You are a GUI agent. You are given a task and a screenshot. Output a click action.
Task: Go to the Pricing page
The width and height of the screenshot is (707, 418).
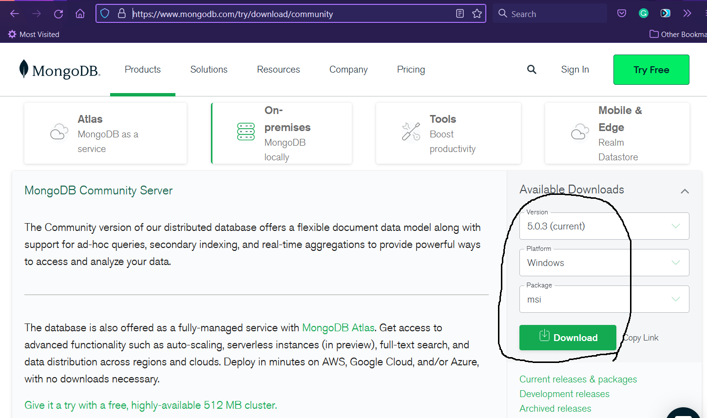pos(411,70)
